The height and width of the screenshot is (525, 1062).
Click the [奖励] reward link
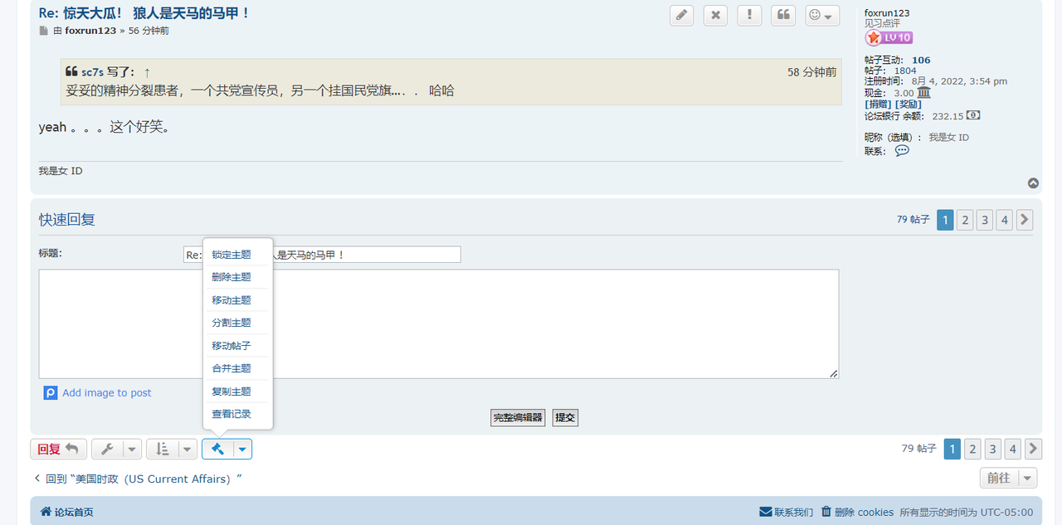[908, 105]
